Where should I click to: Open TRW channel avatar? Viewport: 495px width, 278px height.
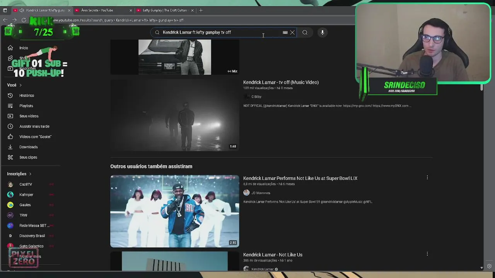(x=10, y=215)
